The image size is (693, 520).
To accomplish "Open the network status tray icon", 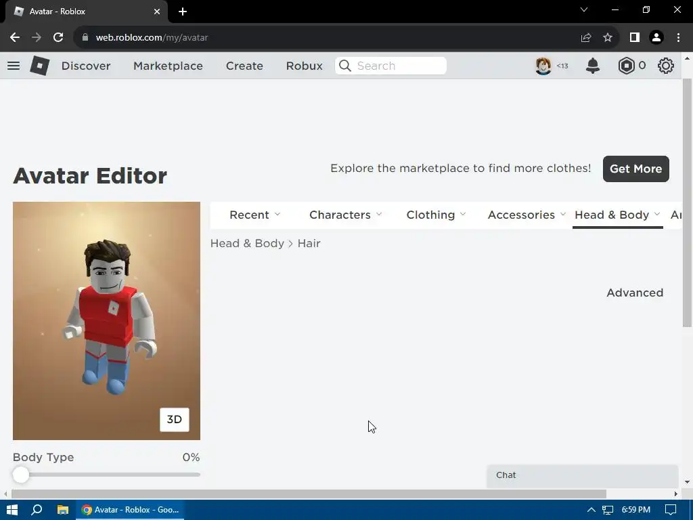I will click(x=608, y=510).
